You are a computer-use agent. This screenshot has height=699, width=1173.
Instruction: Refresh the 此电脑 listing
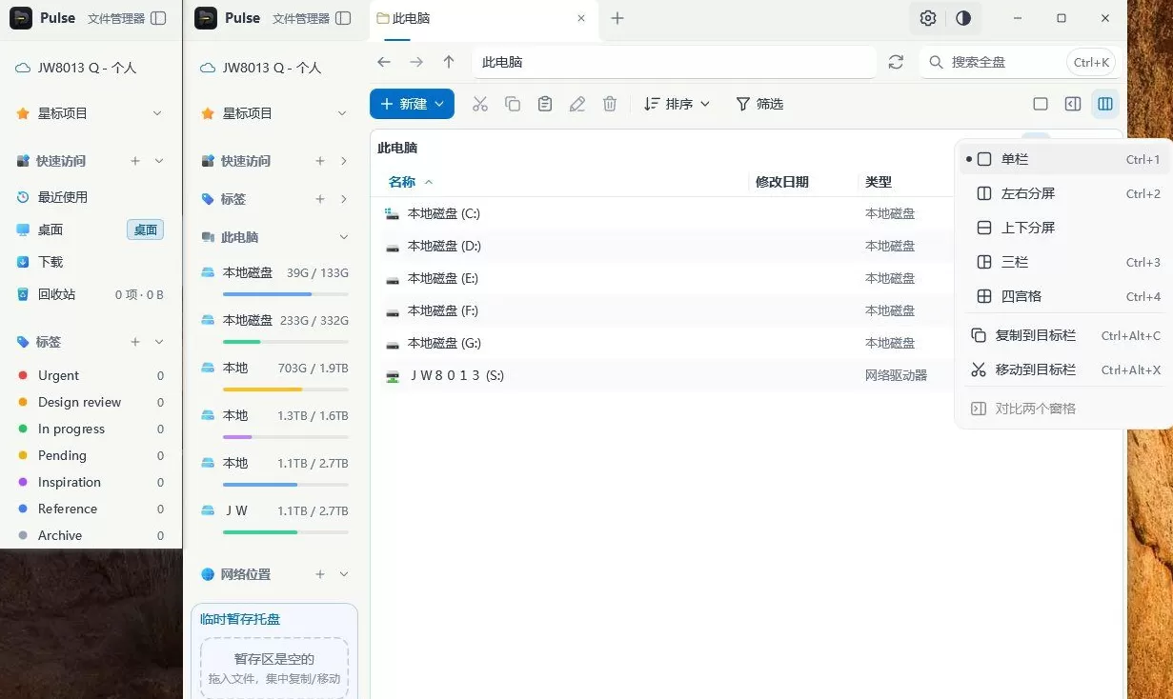(x=896, y=62)
